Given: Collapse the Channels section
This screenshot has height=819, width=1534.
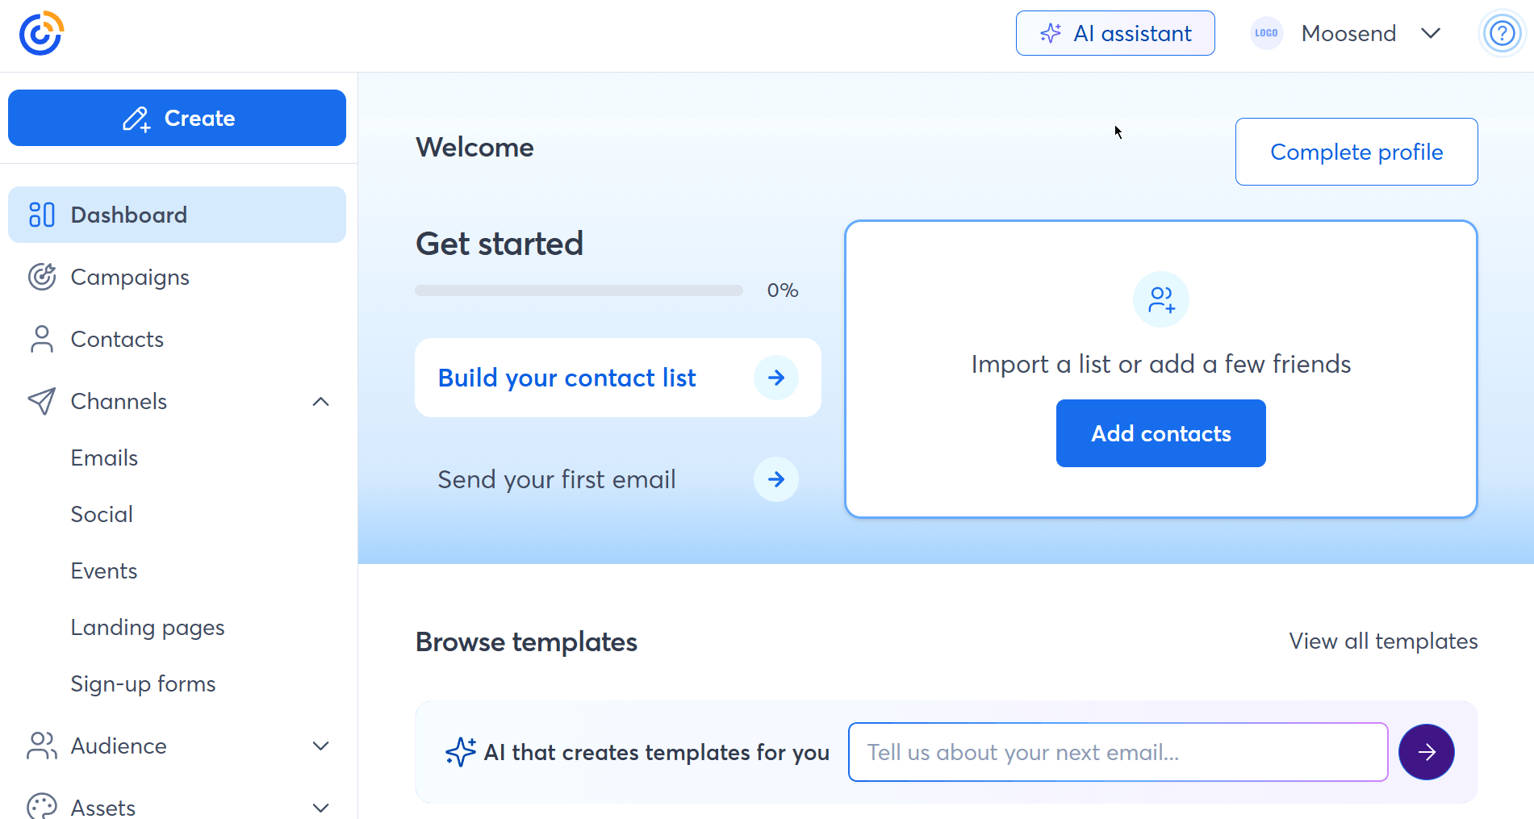Looking at the screenshot, I should [x=320, y=401].
